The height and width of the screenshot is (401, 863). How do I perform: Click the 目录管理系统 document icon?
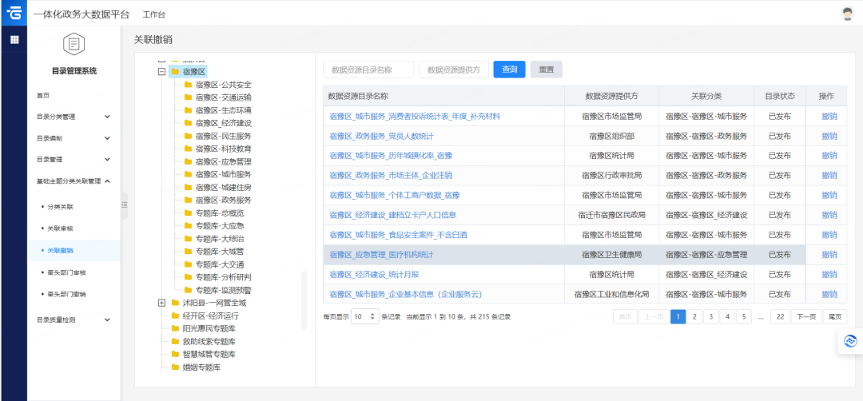(74, 45)
